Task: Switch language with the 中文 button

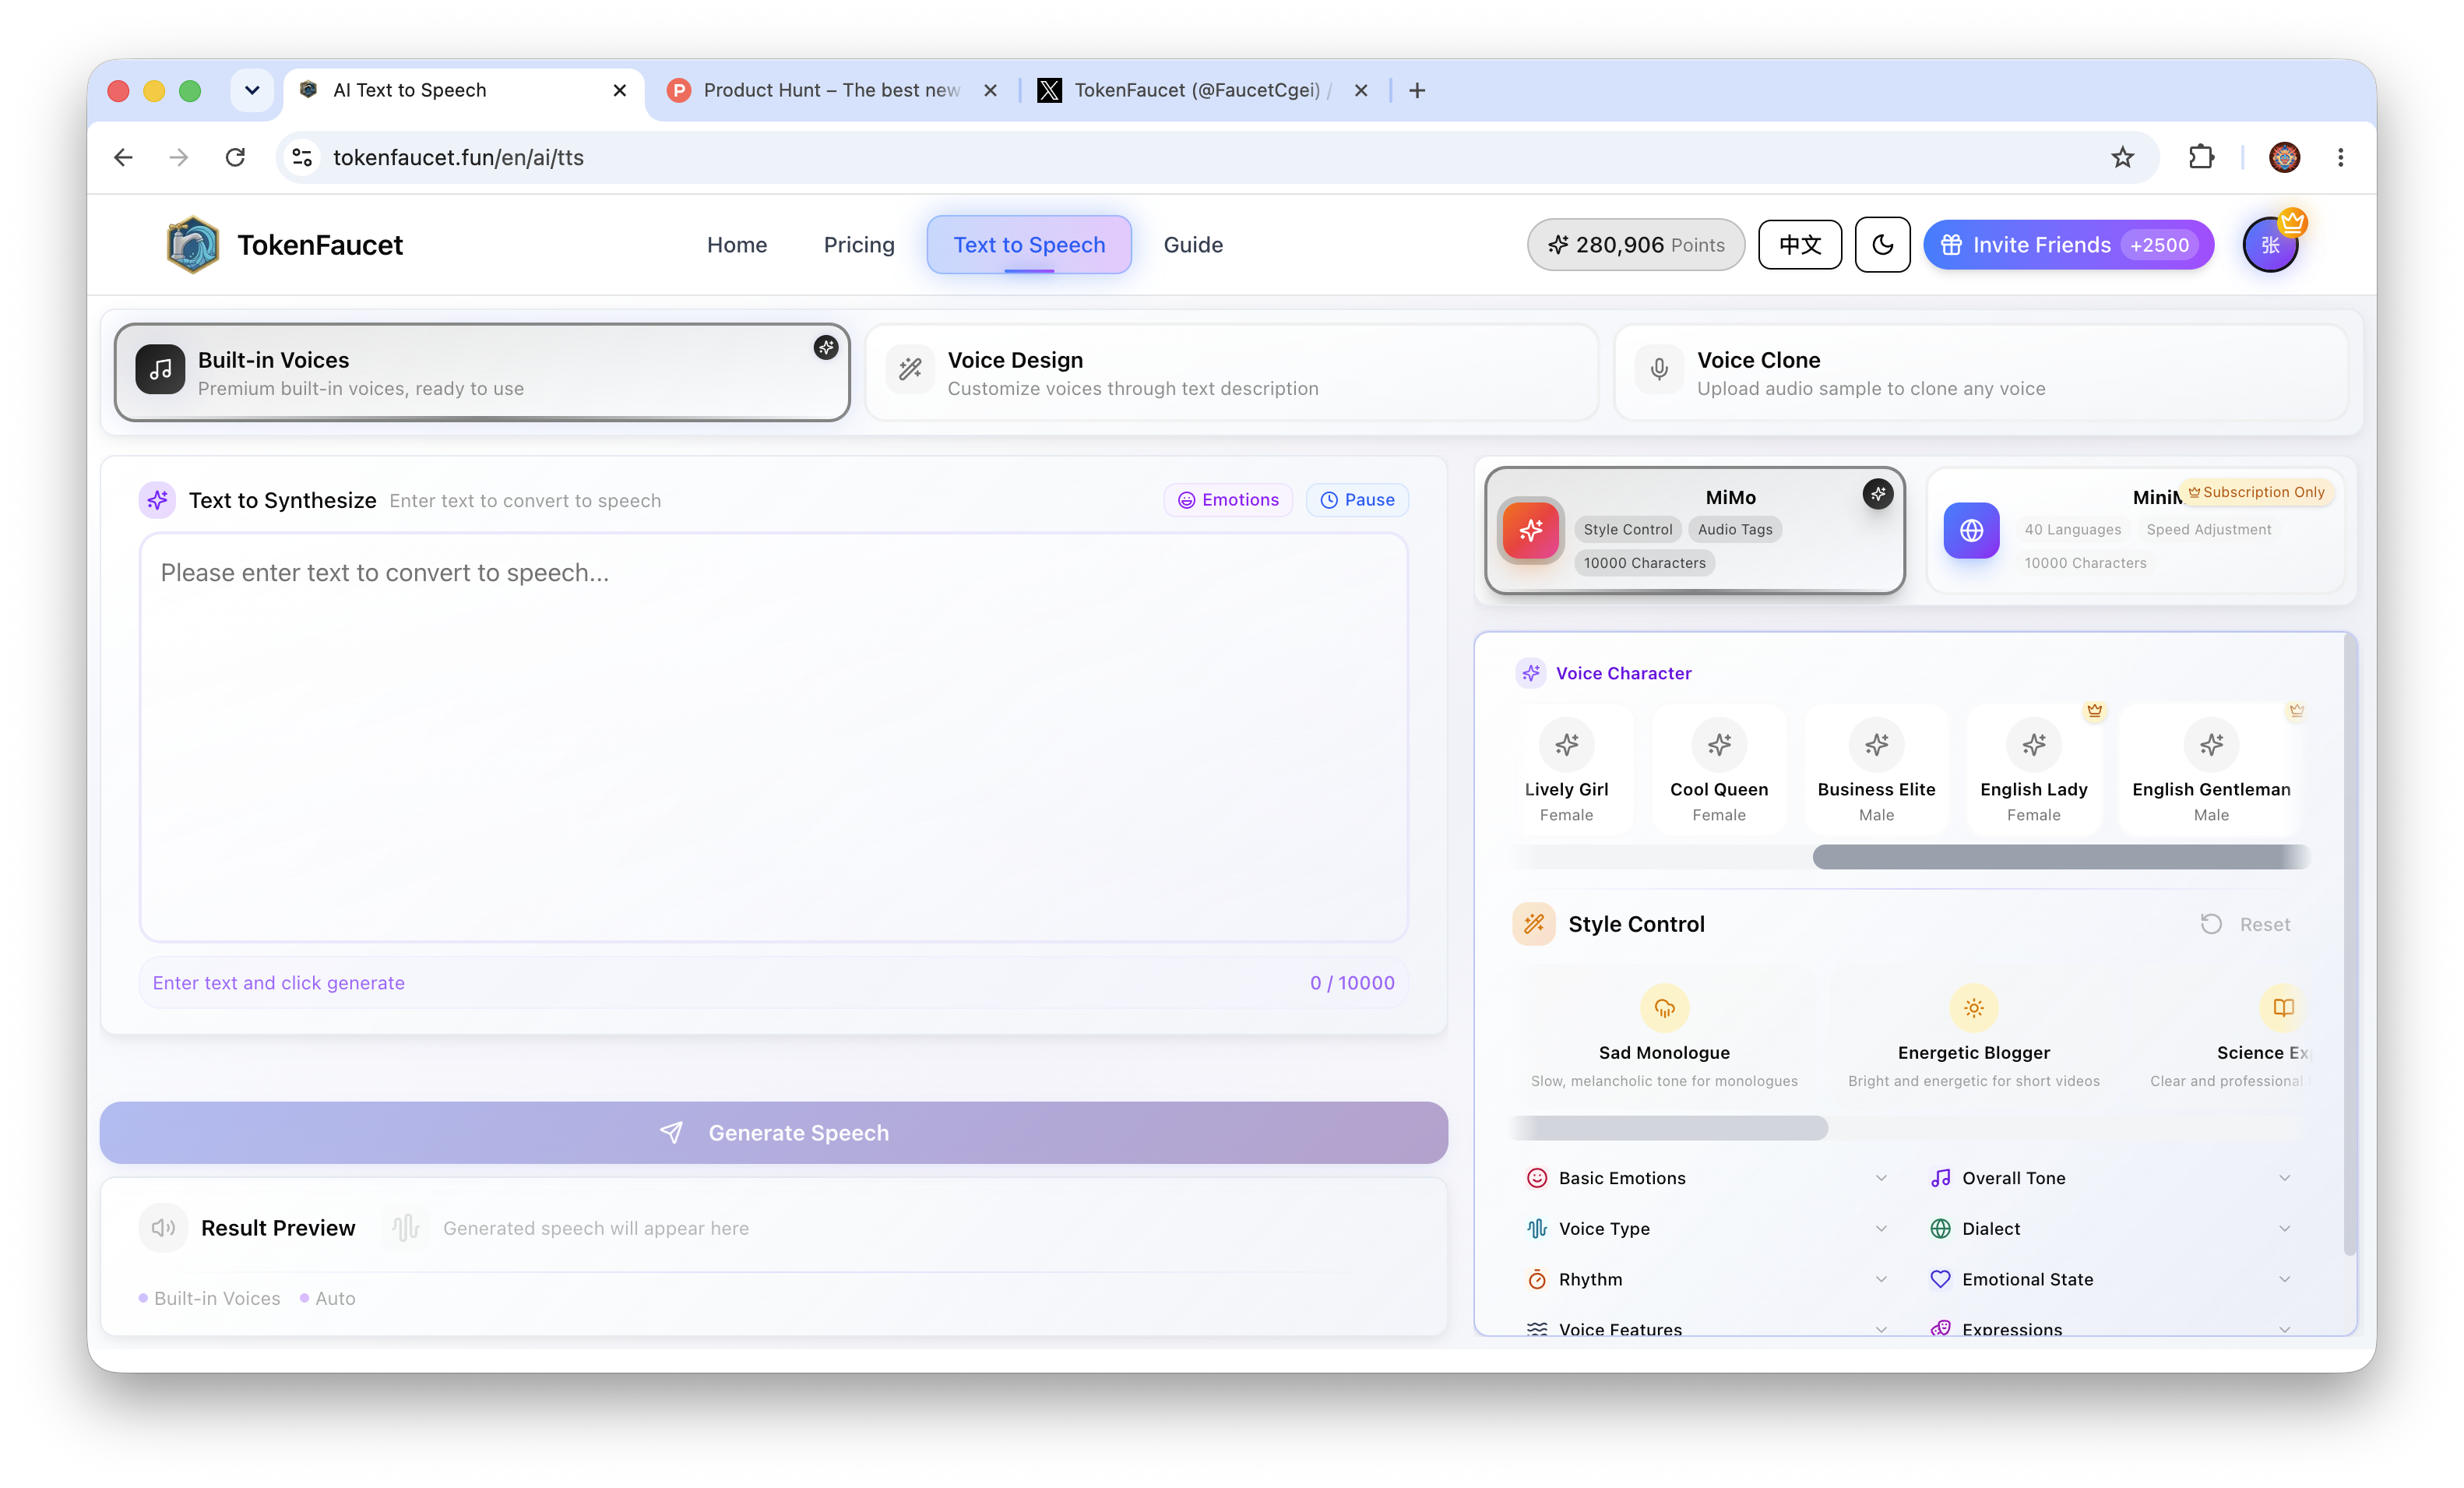Action: [1800, 245]
